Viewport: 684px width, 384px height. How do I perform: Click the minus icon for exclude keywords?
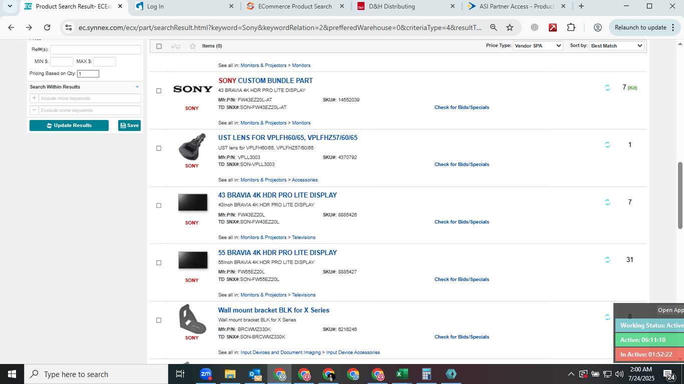click(34, 110)
